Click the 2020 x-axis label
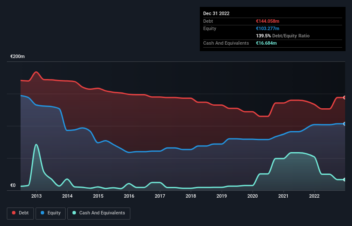 [253, 196]
